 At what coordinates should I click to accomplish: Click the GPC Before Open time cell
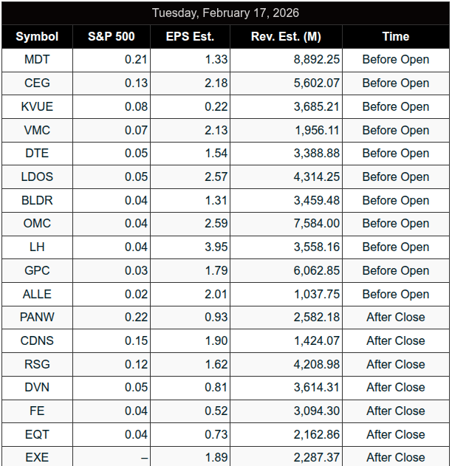(x=395, y=270)
